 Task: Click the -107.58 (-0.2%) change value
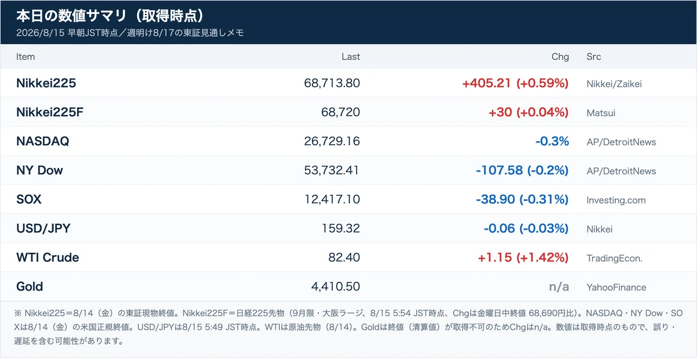tap(522, 170)
